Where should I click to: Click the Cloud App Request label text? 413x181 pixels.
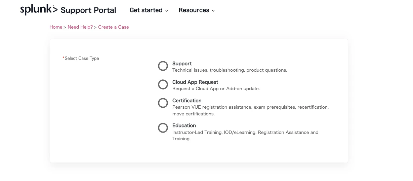tap(195, 82)
